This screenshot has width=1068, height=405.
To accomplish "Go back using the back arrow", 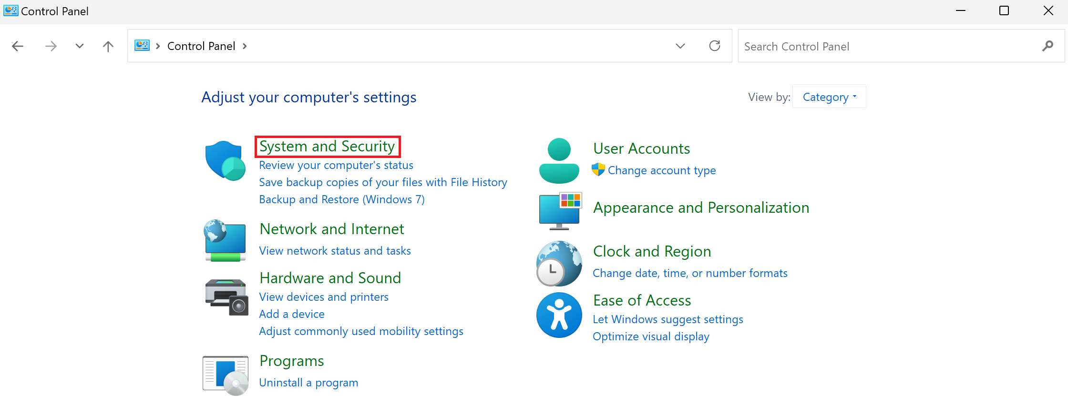I will coord(18,46).
